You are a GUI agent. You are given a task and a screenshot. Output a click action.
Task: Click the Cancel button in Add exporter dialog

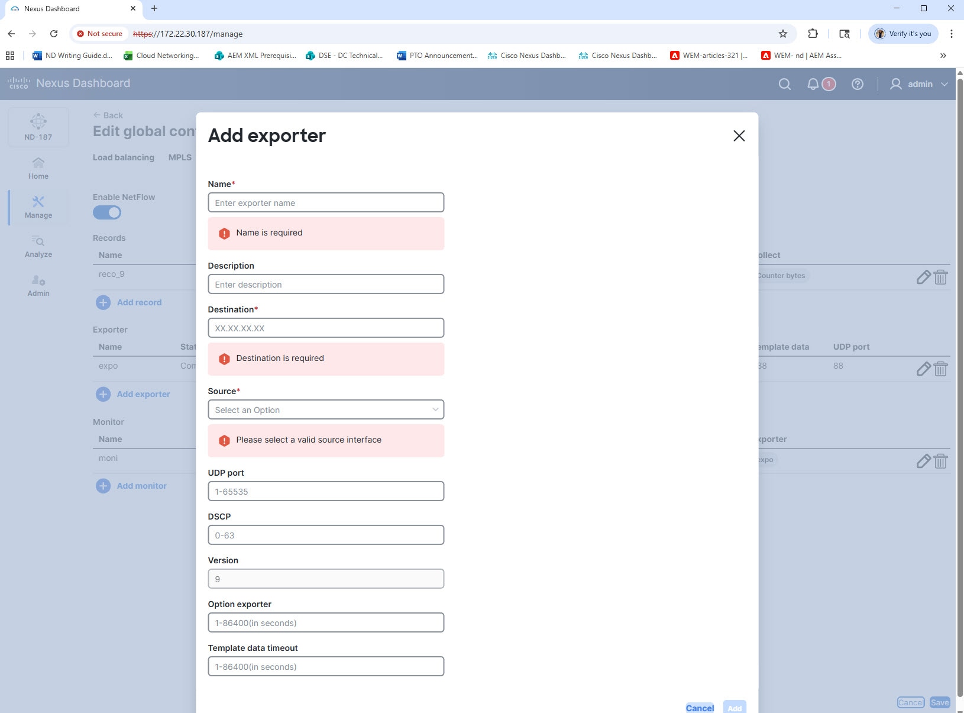pyautogui.click(x=700, y=708)
